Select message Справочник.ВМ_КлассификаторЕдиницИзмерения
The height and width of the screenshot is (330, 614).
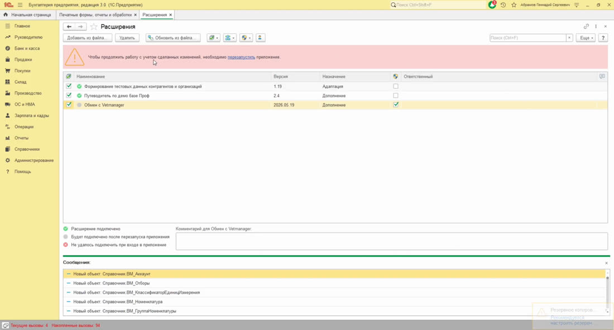(335, 293)
